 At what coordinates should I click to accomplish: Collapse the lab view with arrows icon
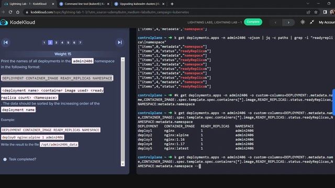[312, 22]
